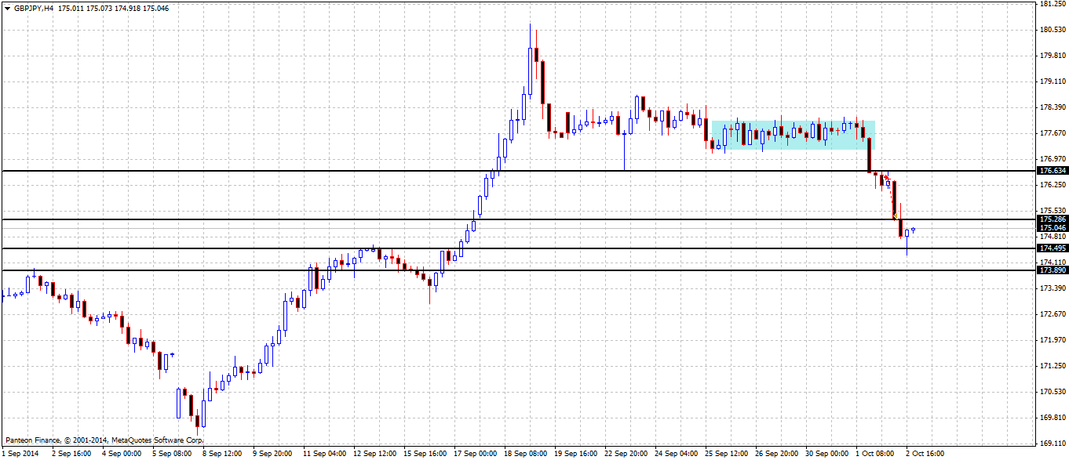
Task: Click the 176.250 price scale label
Action: pos(1051,185)
